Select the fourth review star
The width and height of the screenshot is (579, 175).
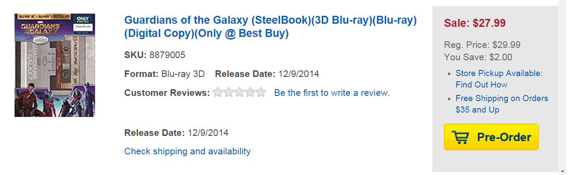pos(250,92)
